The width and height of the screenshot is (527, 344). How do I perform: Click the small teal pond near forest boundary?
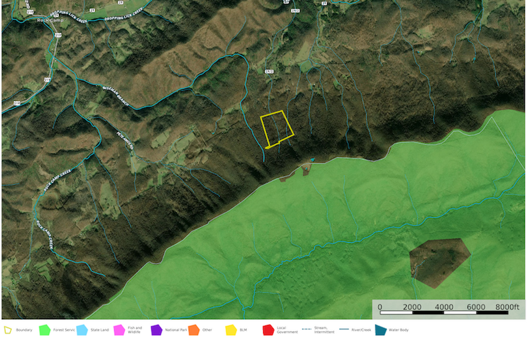click(x=312, y=159)
